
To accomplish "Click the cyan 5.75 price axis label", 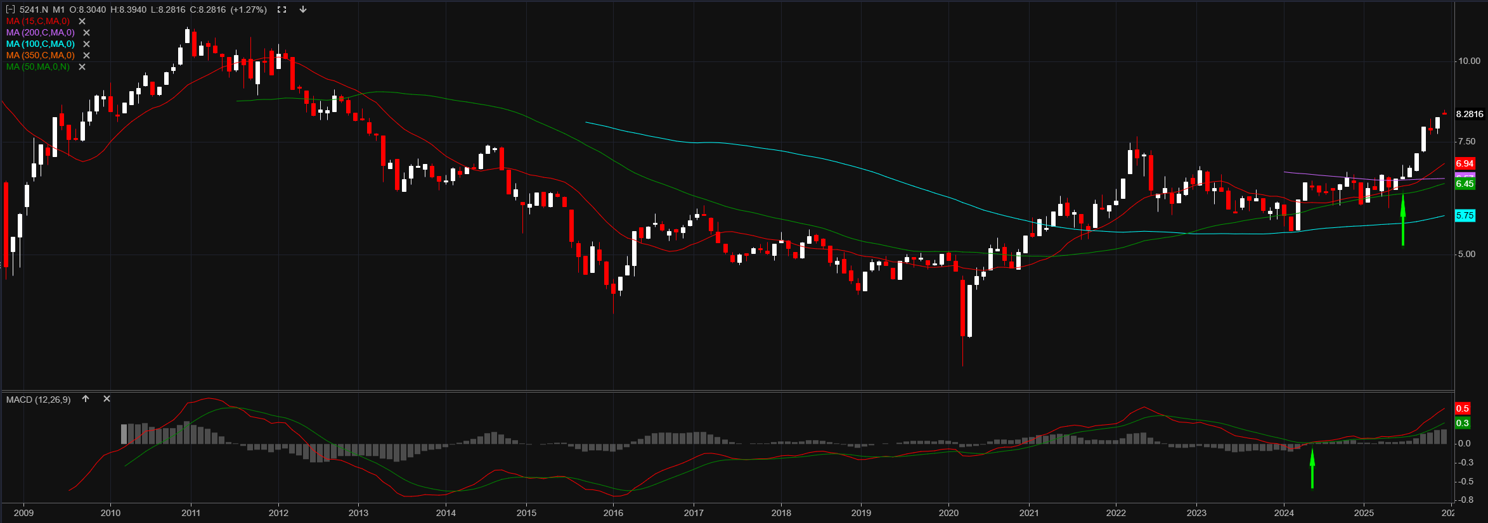I will [1465, 215].
